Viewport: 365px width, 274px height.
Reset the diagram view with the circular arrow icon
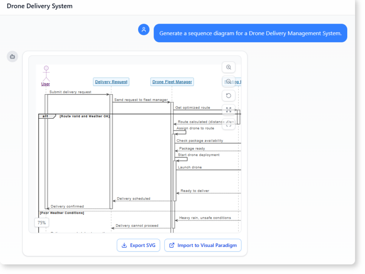click(x=229, y=95)
